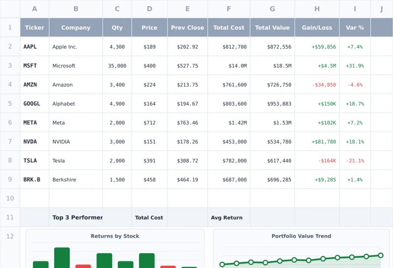Select the GOOGL ticker cell
Viewport: 393px width, 268px height.
click(x=34, y=104)
